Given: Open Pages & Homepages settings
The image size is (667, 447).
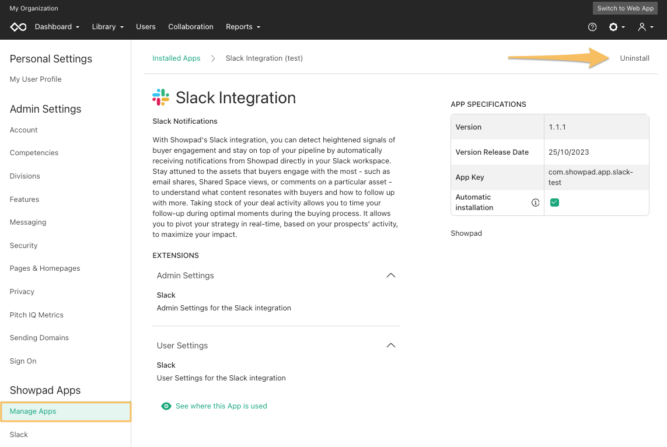Looking at the screenshot, I should (45, 268).
